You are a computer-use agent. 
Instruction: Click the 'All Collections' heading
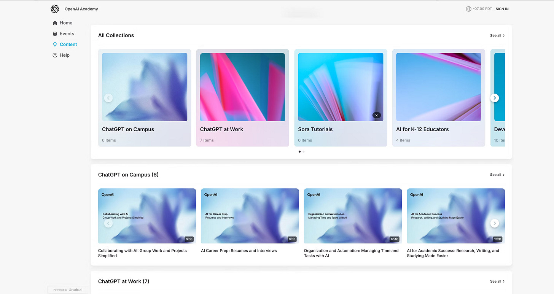(x=116, y=35)
